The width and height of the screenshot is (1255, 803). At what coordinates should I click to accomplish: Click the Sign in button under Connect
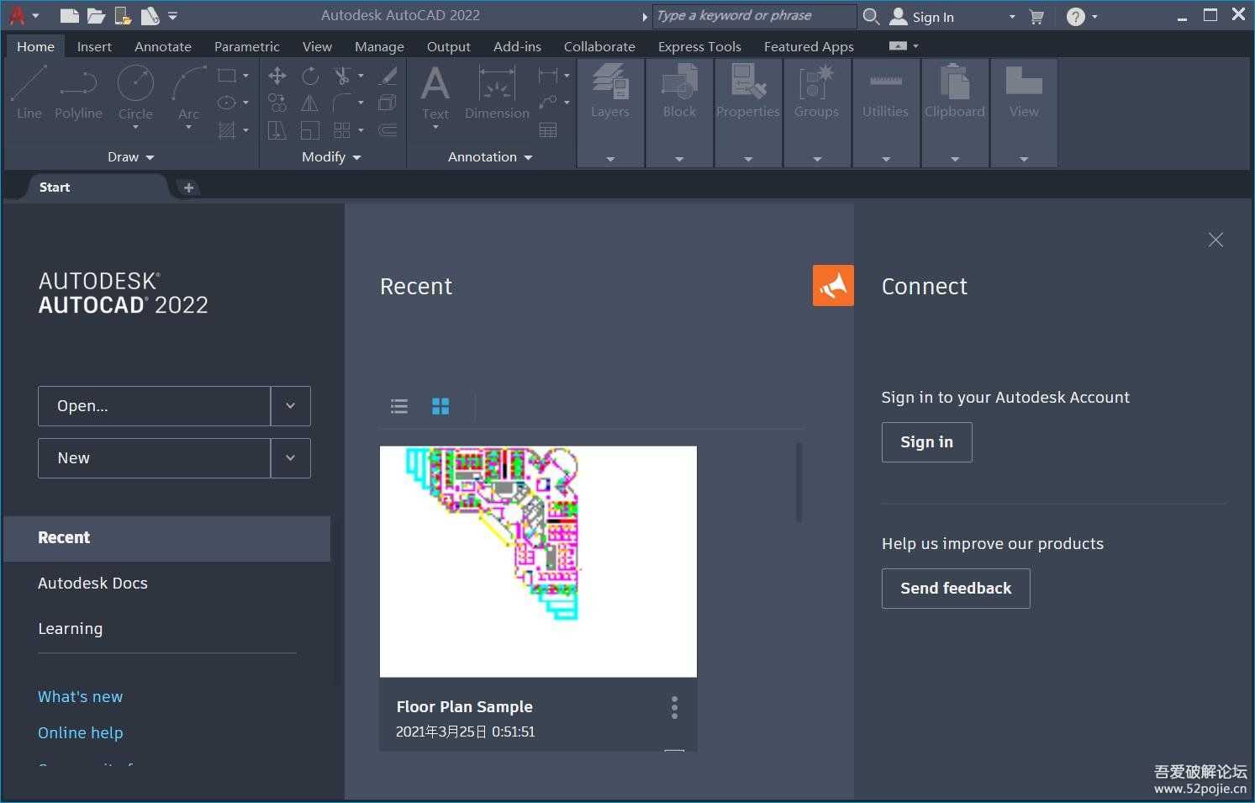click(x=926, y=442)
